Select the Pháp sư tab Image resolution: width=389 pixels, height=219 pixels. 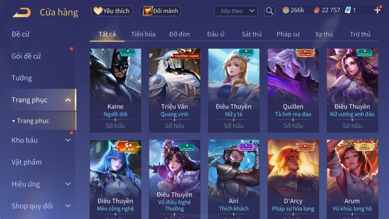[x=288, y=34]
